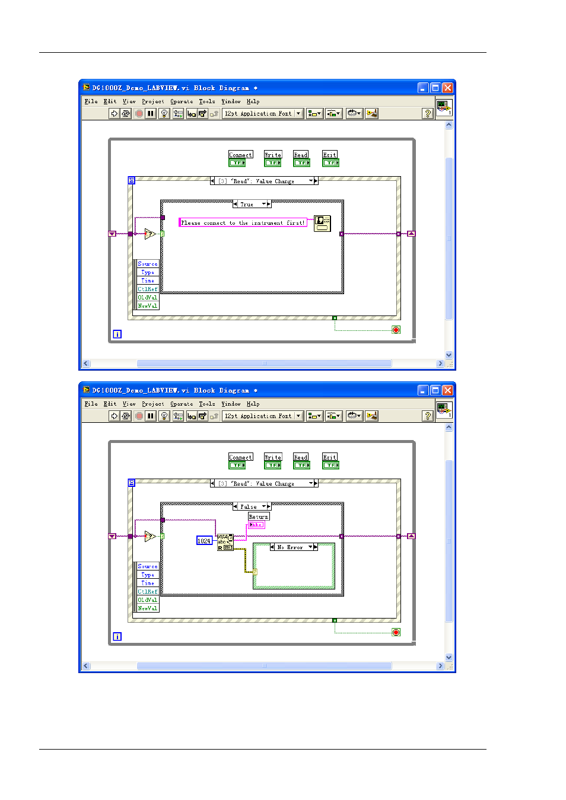566x800 pixels.
Task: Click Abort Execution in upper window toolbar
Action: tap(139, 113)
